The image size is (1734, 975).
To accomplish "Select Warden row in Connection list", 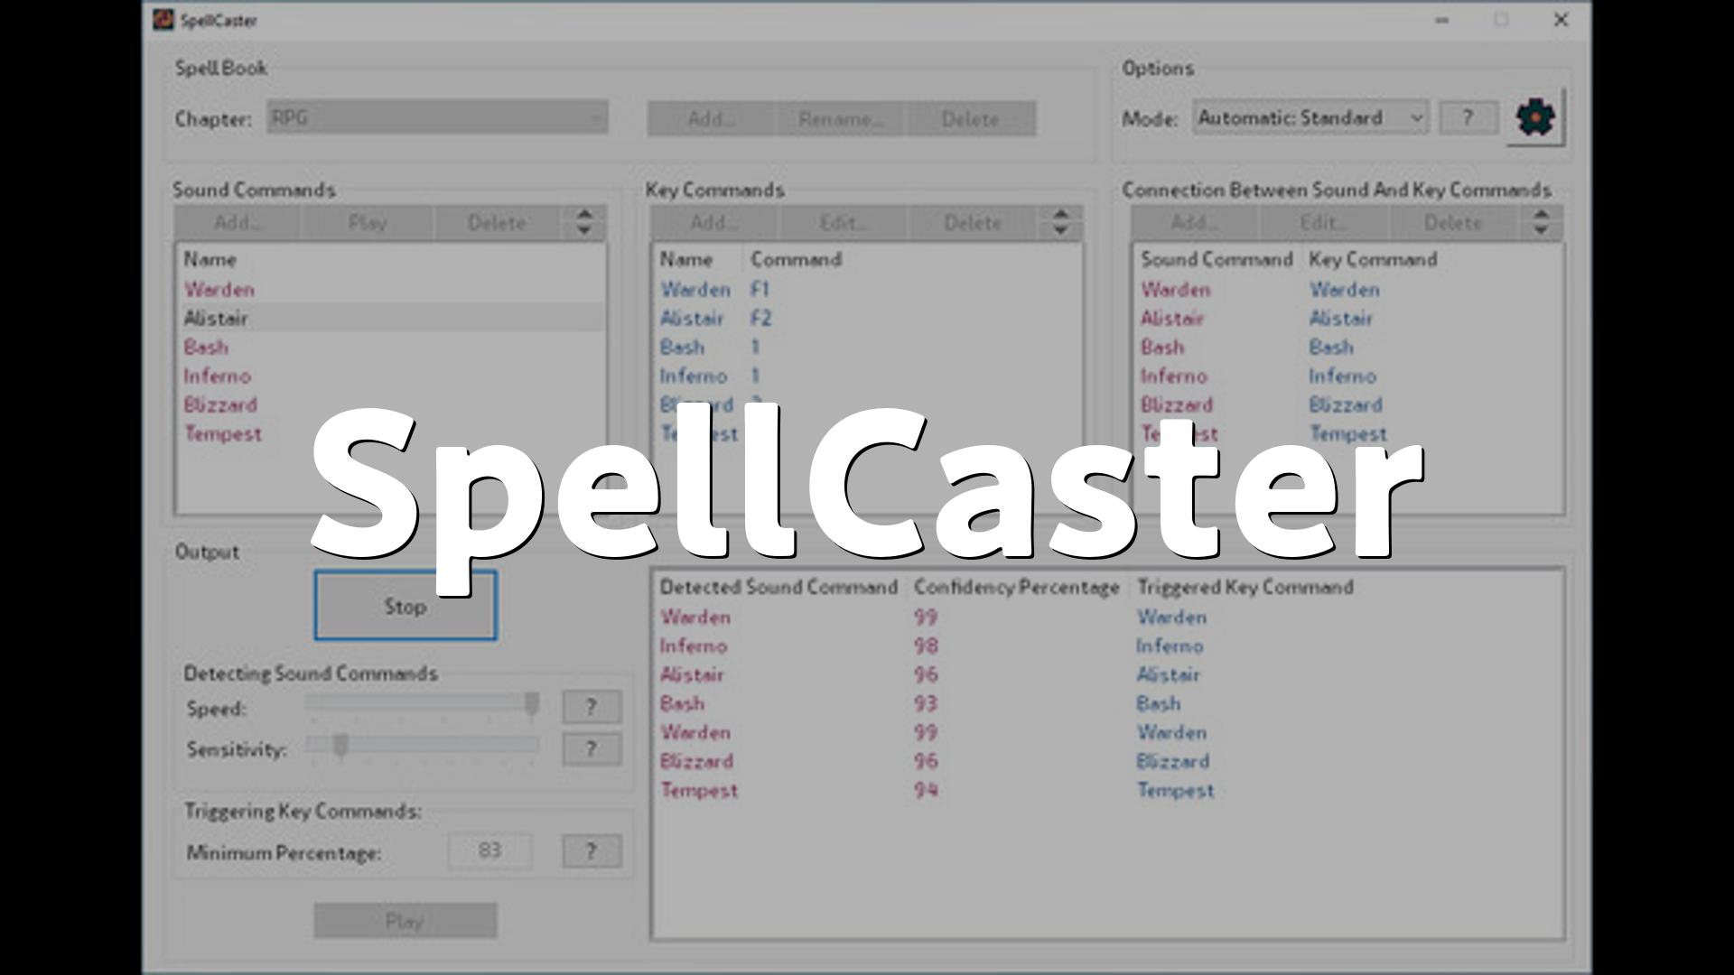I will 1348,290.
